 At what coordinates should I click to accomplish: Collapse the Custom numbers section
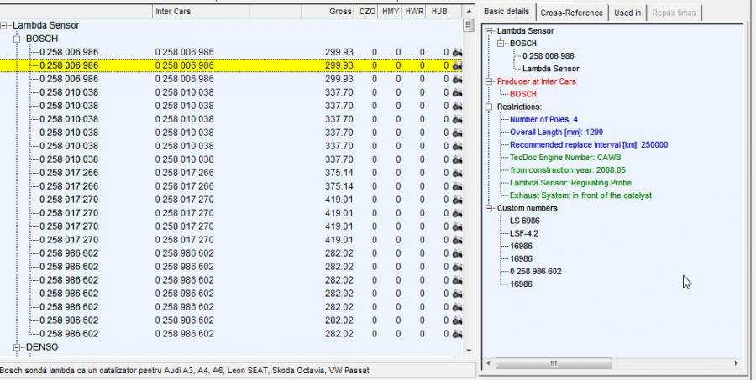click(489, 208)
